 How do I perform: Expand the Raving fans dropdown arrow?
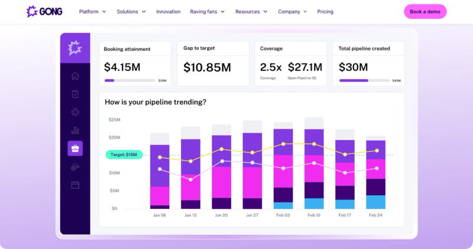(x=223, y=12)
